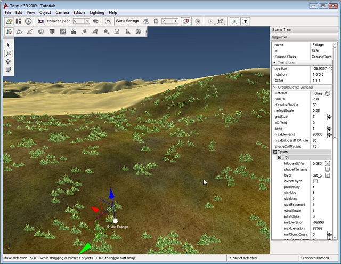The image size is (341, 264).
Task: Open the Lighting menu
Action: (96, 12)
